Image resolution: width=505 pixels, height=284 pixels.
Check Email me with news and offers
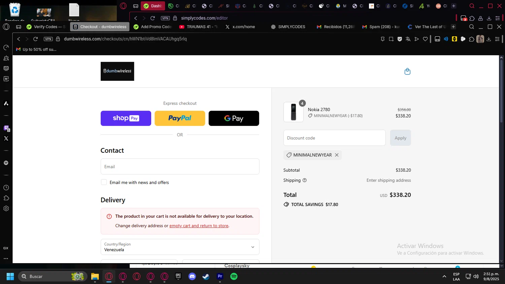point(104,182)
